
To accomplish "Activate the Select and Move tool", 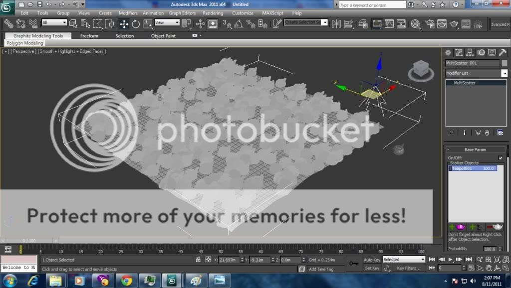I will coord(124,24).
